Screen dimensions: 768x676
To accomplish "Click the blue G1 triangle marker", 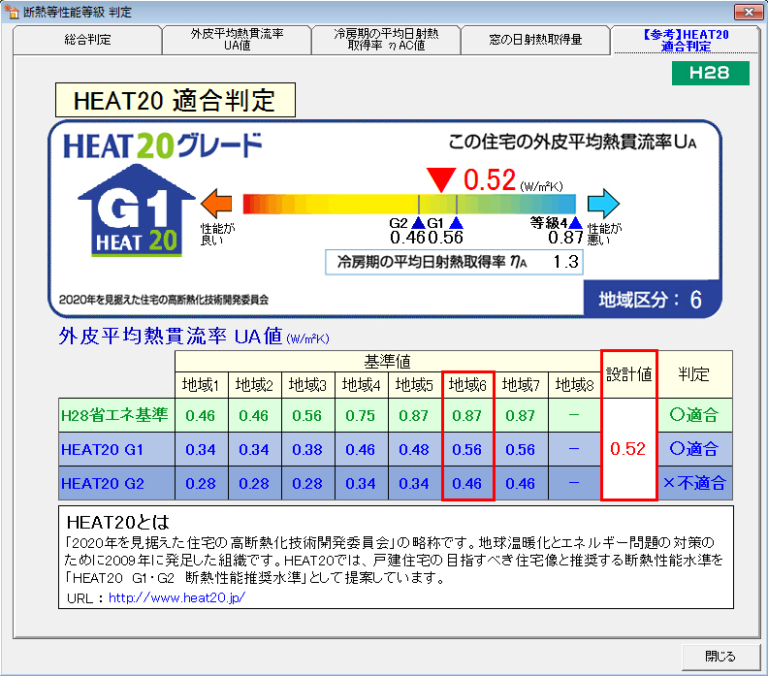I will pyautogui.click(x=456, y=223).
